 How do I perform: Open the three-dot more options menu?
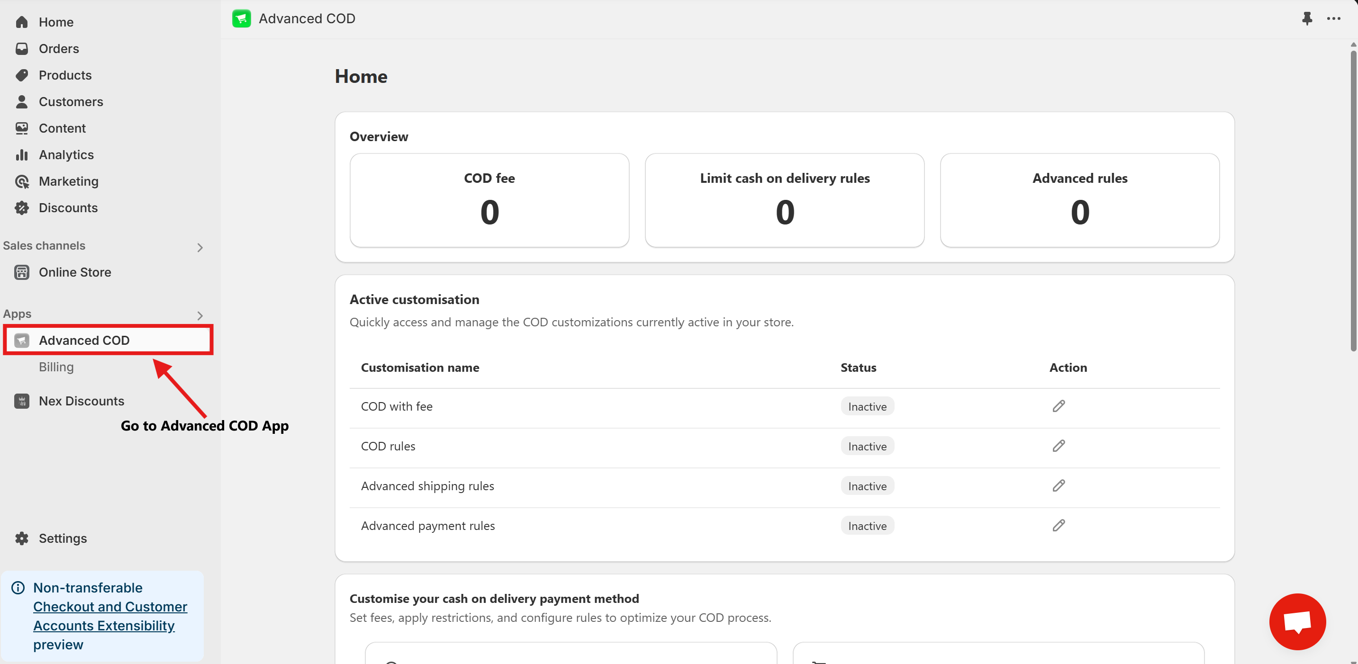pyautogui.click(x=1334, y=18)
